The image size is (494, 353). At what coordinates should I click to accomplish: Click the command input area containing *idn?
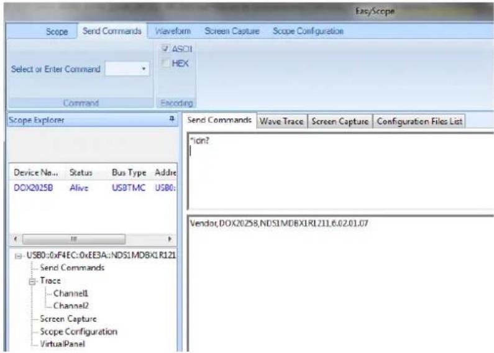coord(341,171)
